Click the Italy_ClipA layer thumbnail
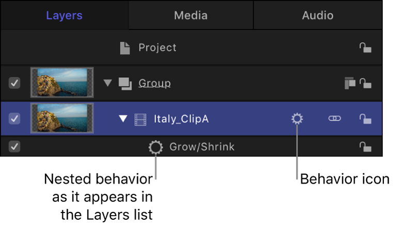Screen dimensions: 403x228 pos(62,119)
